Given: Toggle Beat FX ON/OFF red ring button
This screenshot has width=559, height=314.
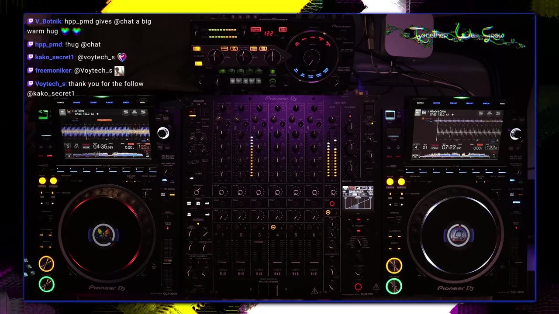Looking at the screenshot, I should 358,287.
